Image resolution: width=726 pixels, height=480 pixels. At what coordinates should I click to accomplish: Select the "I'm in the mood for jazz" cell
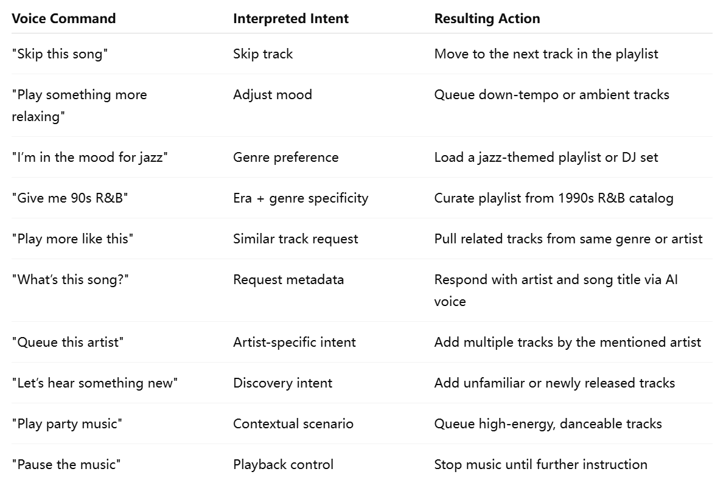[x=89, y=158]
